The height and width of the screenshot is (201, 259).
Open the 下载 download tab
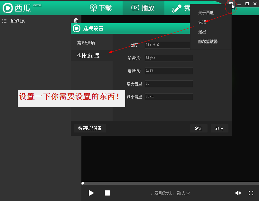101,8
